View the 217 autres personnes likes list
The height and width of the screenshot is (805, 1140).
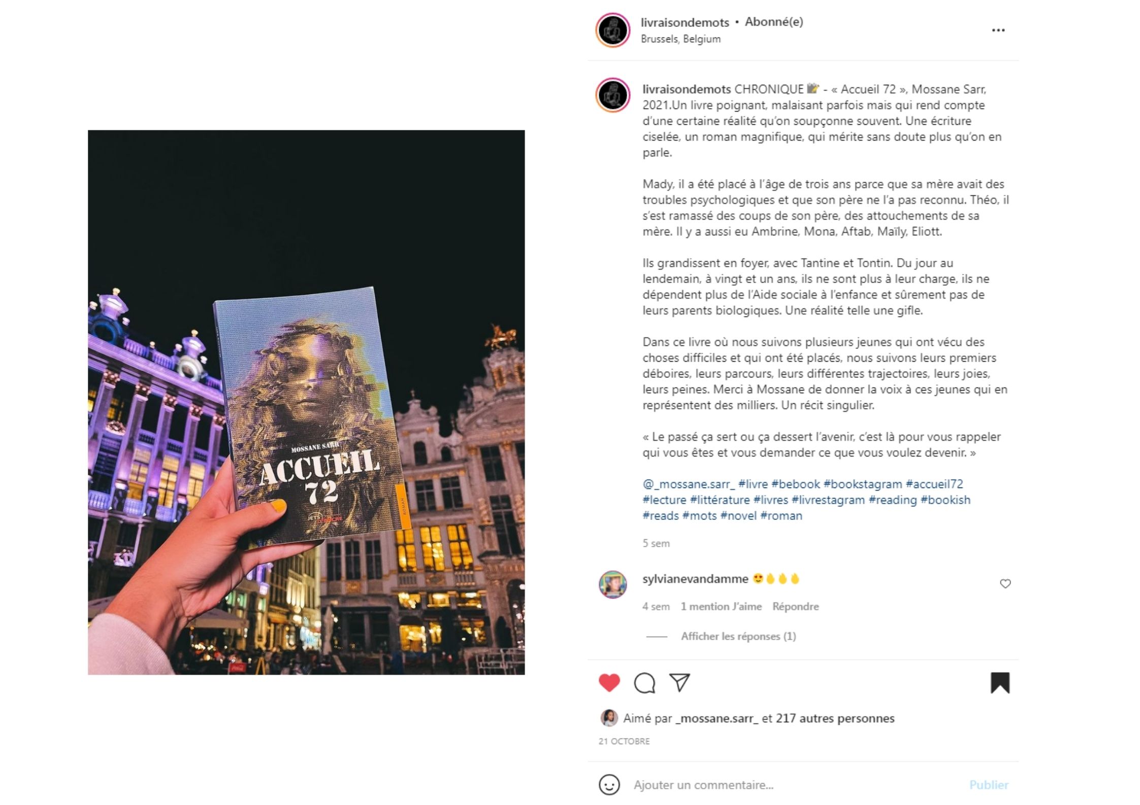click(835, 718)
